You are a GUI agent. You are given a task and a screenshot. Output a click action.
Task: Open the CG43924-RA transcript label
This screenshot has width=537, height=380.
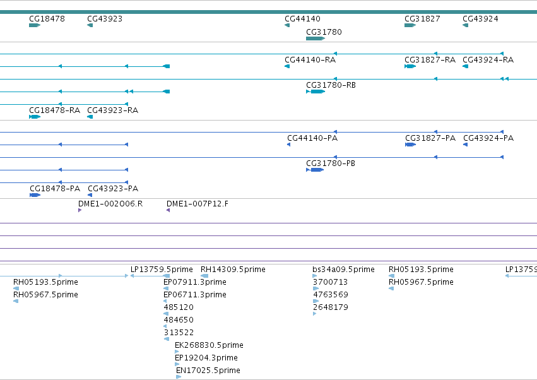pyautogui.click(x=488, y=59)
